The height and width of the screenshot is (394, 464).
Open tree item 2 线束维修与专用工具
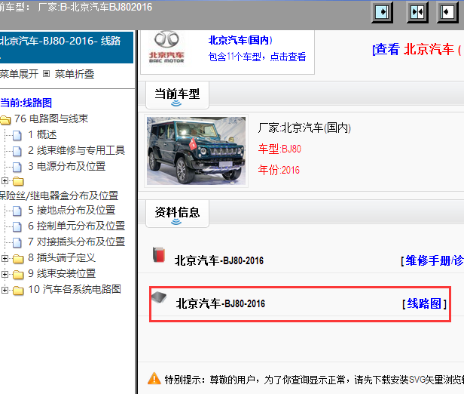click(76, 150)
